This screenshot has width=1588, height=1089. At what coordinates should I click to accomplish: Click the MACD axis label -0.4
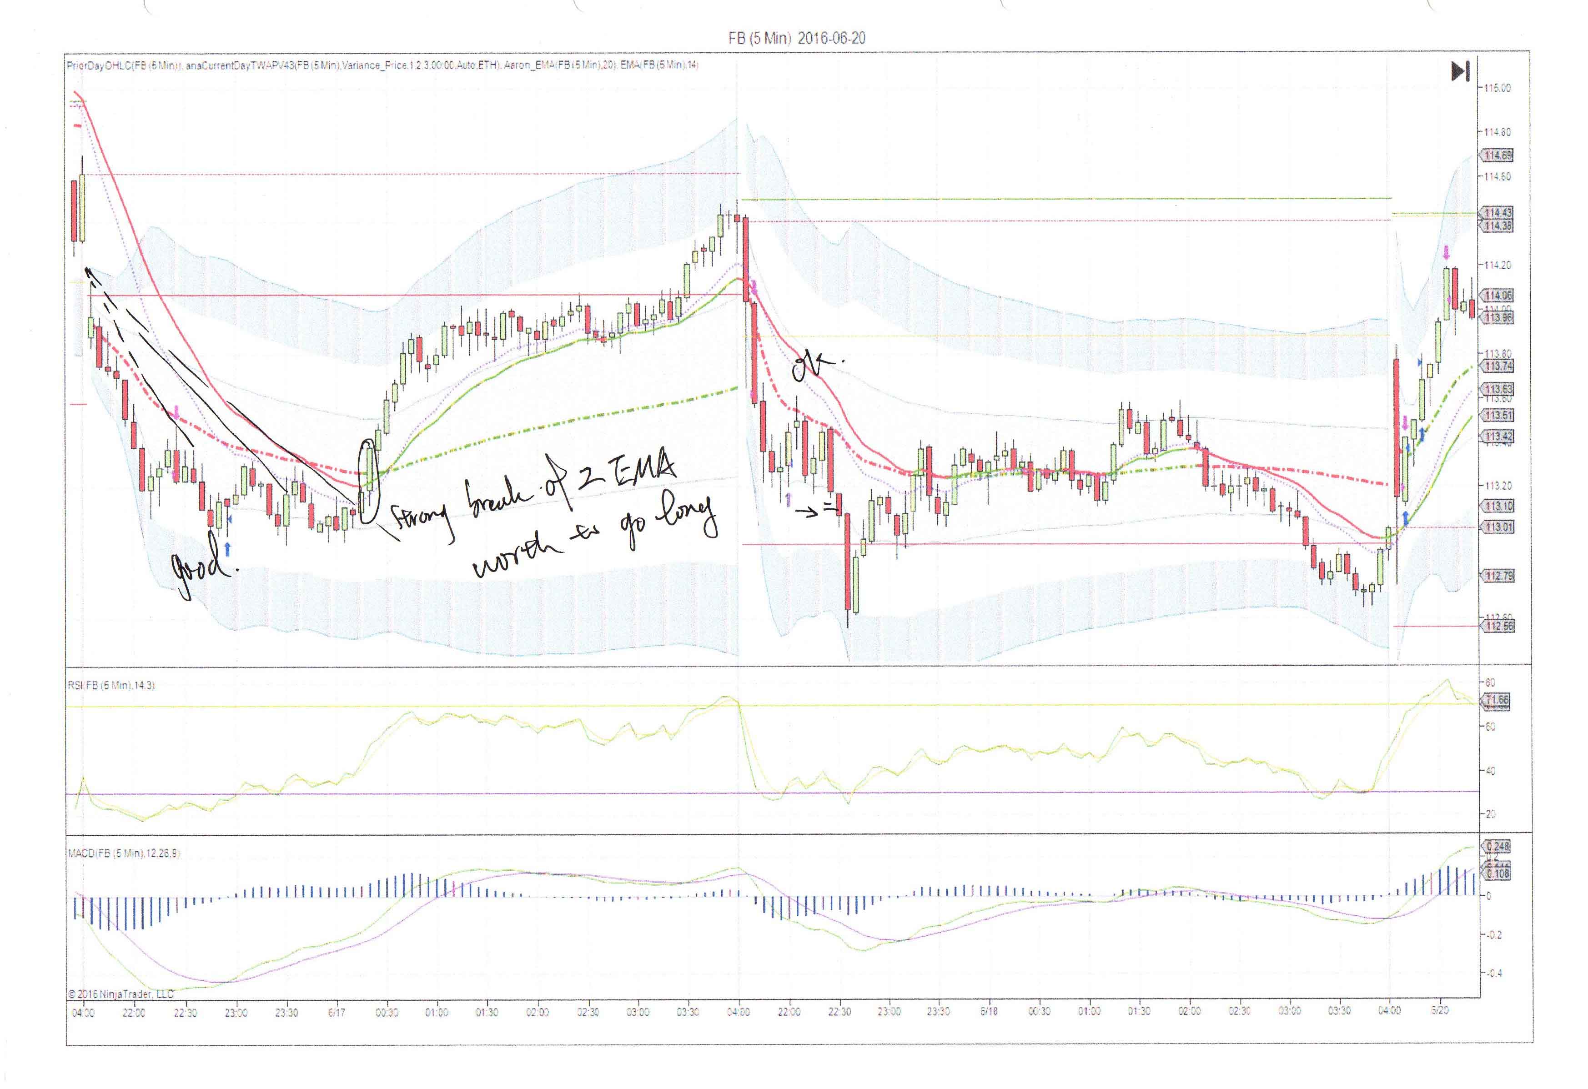click(x=1494, y=974)
